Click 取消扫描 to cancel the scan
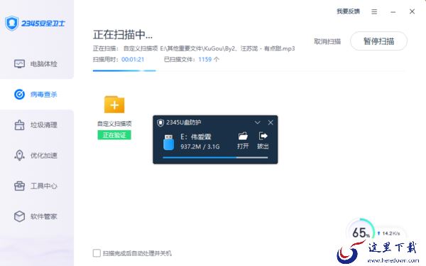The image size is (426, 266). 327,41
